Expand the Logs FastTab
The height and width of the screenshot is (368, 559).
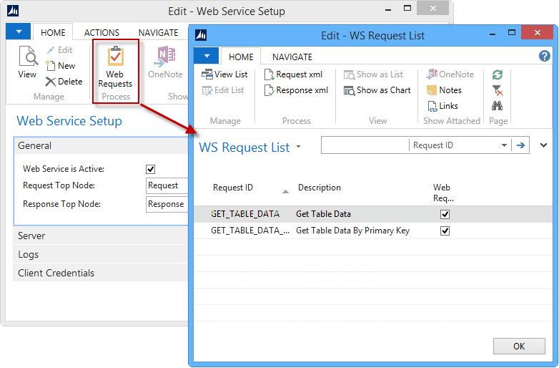pyautogui.click(x=101, y=254)
